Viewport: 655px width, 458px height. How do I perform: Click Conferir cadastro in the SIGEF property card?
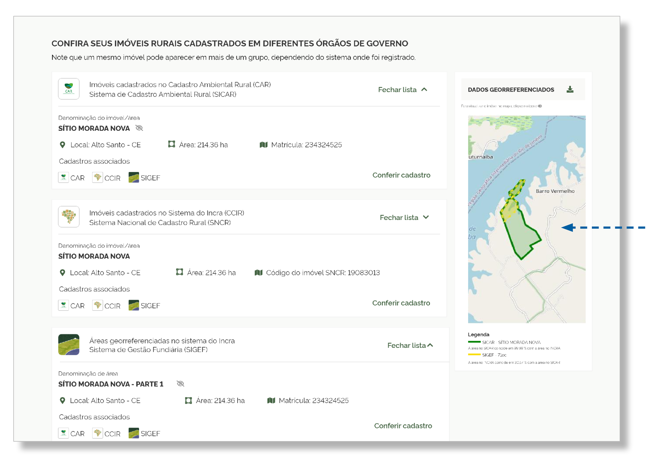click(403, 426)
